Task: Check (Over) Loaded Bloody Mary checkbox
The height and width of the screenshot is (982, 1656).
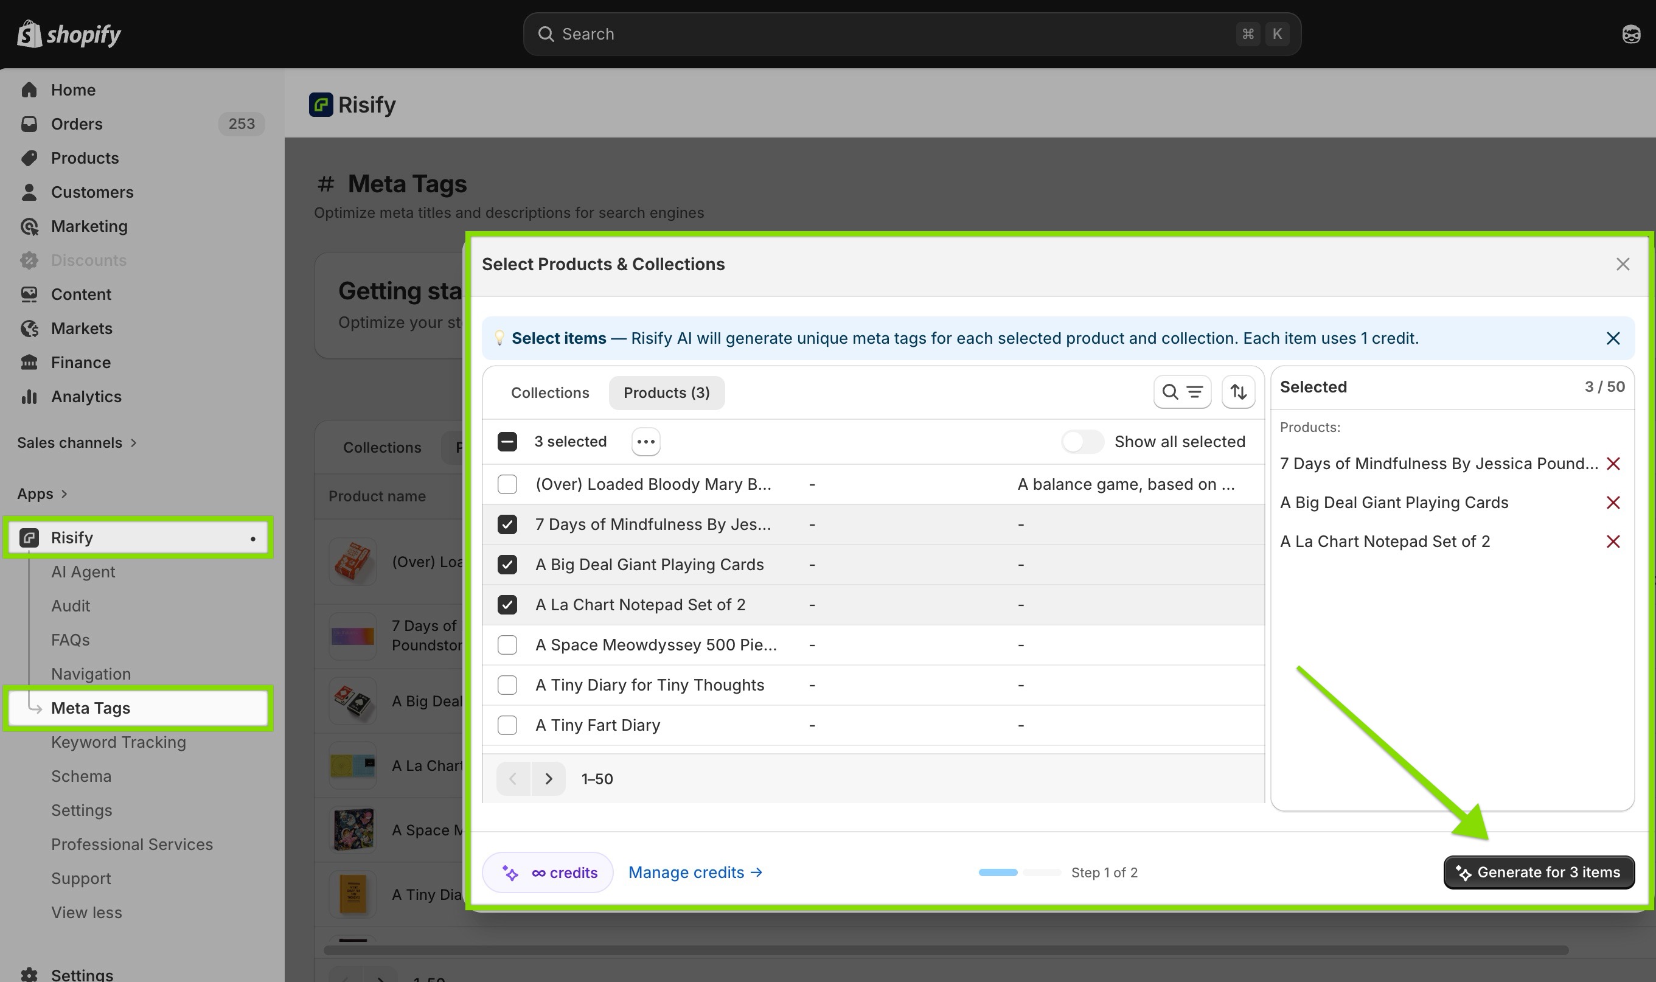Action: [x=507, y=484]
